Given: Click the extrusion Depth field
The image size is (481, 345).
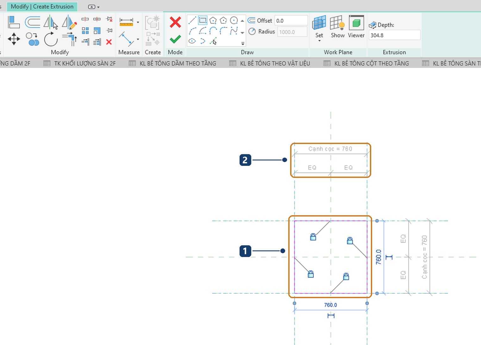Looking at the screenshot, I should click(394, 35).
